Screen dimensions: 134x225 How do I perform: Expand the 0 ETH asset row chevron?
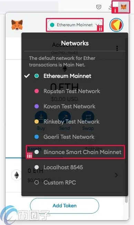coord(116,175)
